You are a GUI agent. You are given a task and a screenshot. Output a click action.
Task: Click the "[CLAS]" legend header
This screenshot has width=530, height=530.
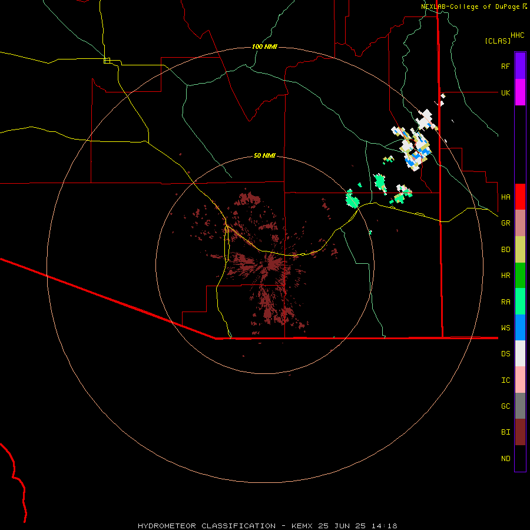[498, 41]
